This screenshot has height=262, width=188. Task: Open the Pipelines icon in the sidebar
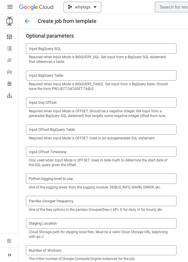point(9,60)
